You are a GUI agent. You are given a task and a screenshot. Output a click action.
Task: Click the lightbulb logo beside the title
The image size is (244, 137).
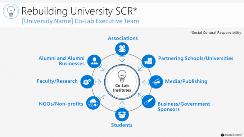tap(11, 11)
